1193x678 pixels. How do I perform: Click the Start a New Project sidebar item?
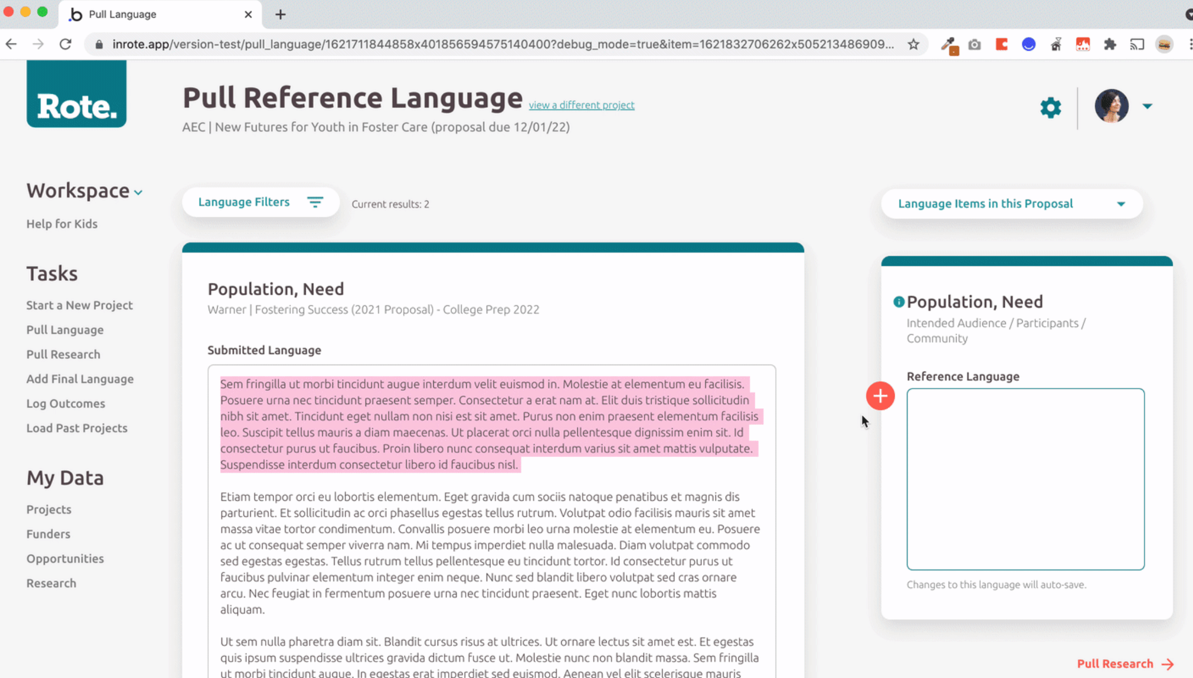coord(79,305)
